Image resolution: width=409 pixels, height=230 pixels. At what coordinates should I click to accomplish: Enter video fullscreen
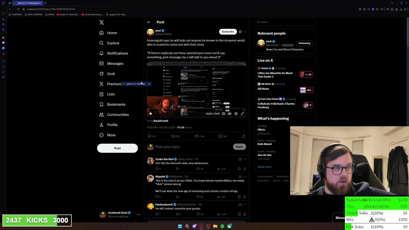242,114
